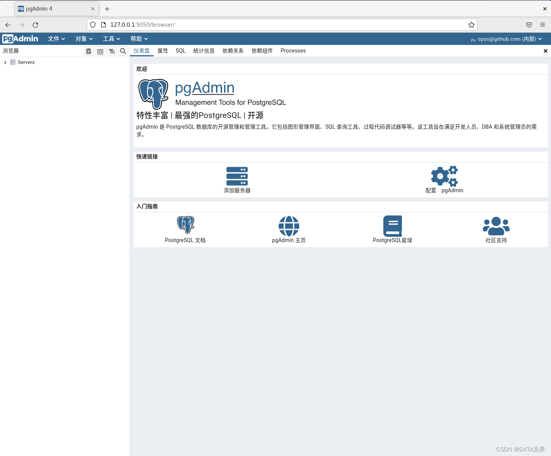Click the Configure pgAdmin gears icon
The height and width of the screenshot is (456, 551).
(444, 176)
